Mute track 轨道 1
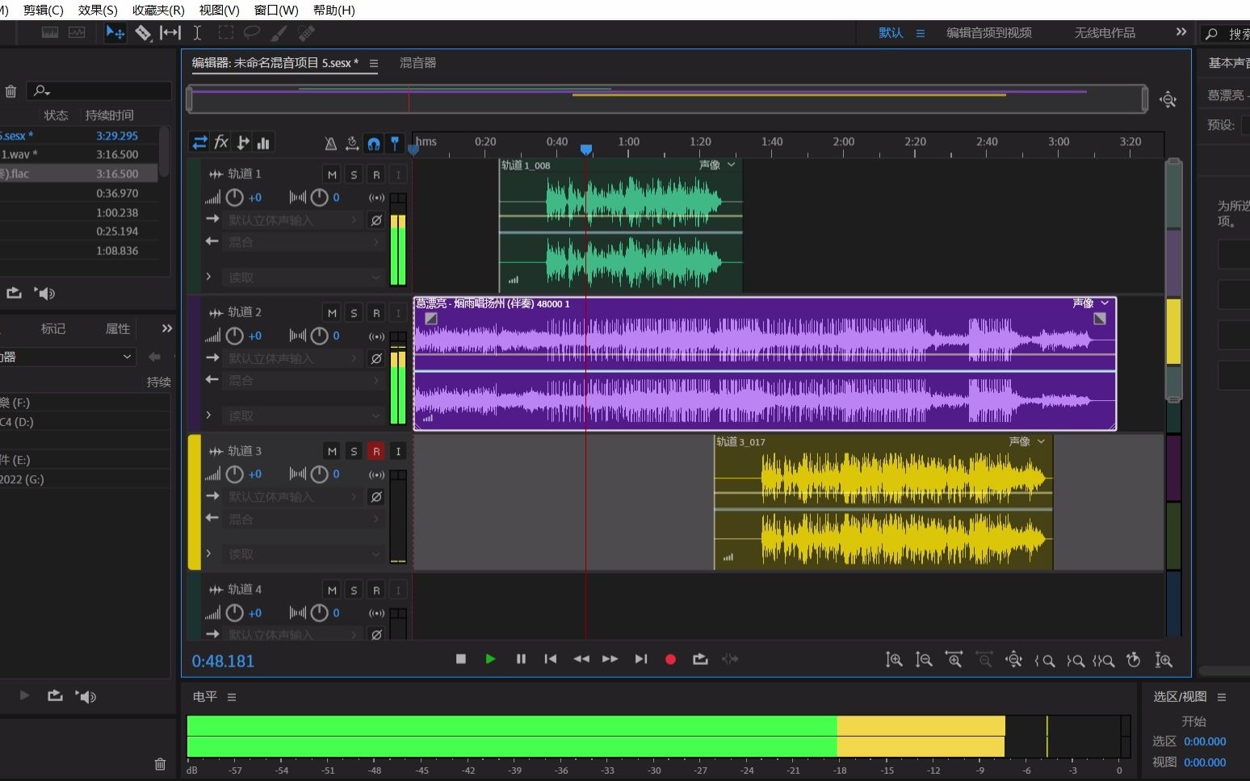Image resolution: width=1250 pixels, height=781 pixels. [332, 174]
